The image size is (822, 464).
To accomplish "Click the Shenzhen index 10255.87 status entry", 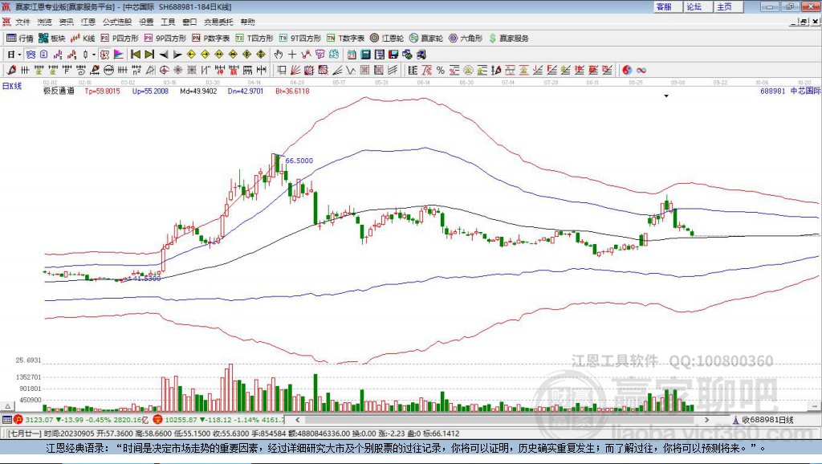I will tap(218, 419).
